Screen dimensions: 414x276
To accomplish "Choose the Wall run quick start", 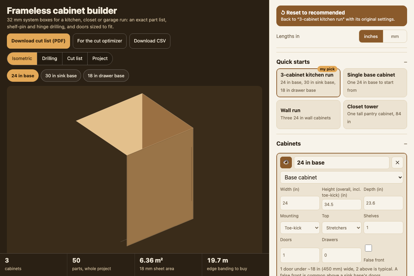I will tap(308, 115).
